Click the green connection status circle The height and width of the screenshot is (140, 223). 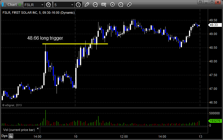coord(20,5)
